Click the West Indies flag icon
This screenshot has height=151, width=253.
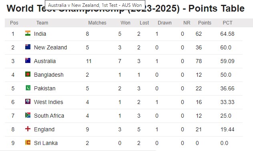click(28, 101)
